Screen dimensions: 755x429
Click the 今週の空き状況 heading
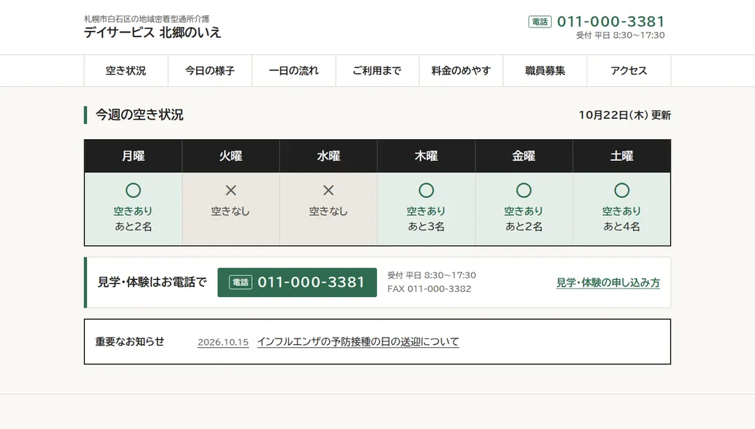coord(139,114)
